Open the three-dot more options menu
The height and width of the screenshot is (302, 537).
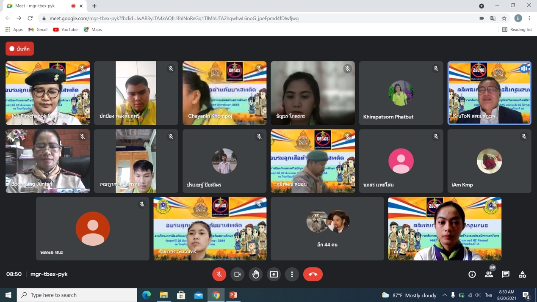(x=292, y=274)
